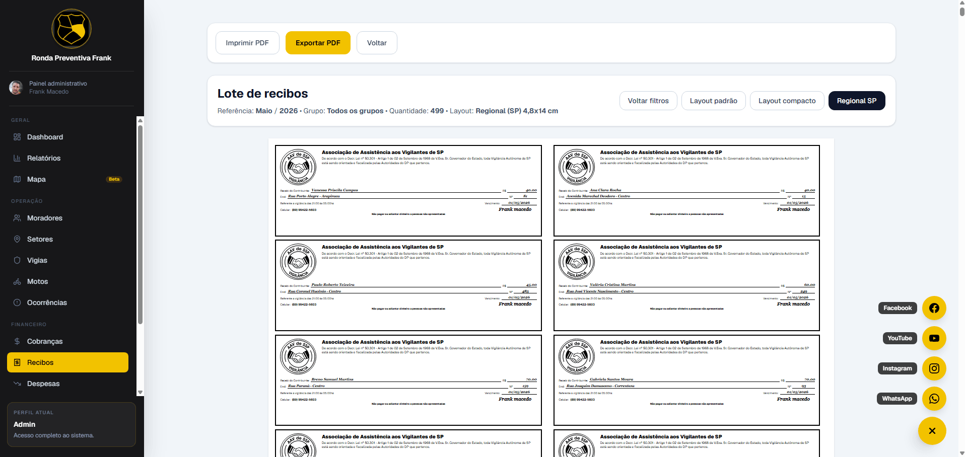This screenshot has height=457, width=965.
Task: Select the Paulo Roberto Teixeira receipt
Action: pos(408,285)
